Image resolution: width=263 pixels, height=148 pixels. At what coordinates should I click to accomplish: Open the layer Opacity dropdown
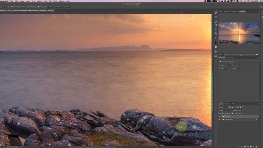point(242,111)
